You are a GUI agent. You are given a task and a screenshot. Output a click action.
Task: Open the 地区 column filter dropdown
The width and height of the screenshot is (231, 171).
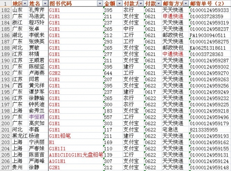click(x=25, y=3)
